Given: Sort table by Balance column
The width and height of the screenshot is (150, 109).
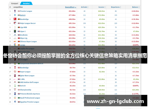Looking at the screenshot, I should coord(136,7).
